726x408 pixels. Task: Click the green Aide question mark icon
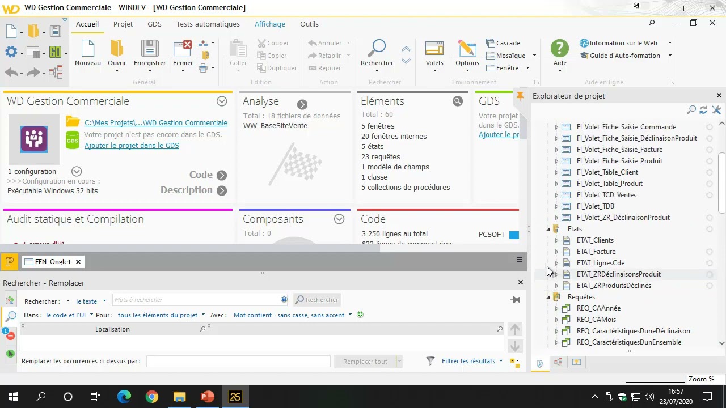click(x=560, y=48)
